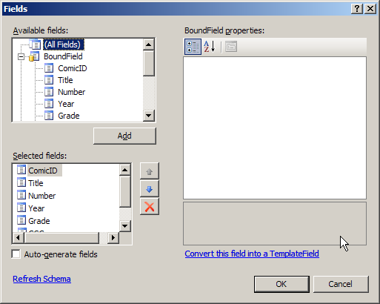380x304 pixels.
Task: Click the Grade field icon in Available fields
Action: point(49,116)
